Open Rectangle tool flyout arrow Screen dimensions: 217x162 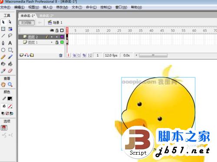pos(13,52)
